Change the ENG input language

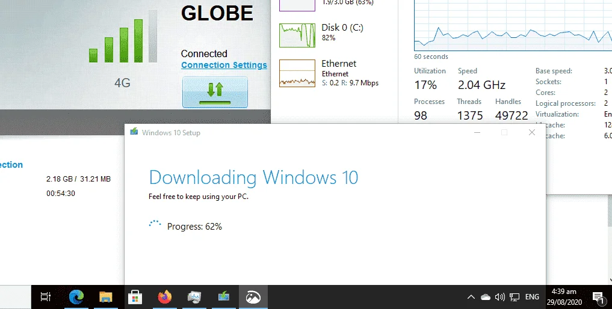click(x=532, y=297)
